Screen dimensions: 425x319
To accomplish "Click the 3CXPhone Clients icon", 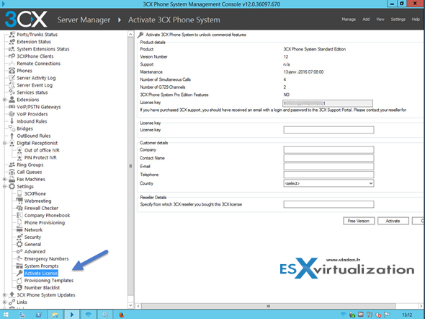I will coord(12,56).
